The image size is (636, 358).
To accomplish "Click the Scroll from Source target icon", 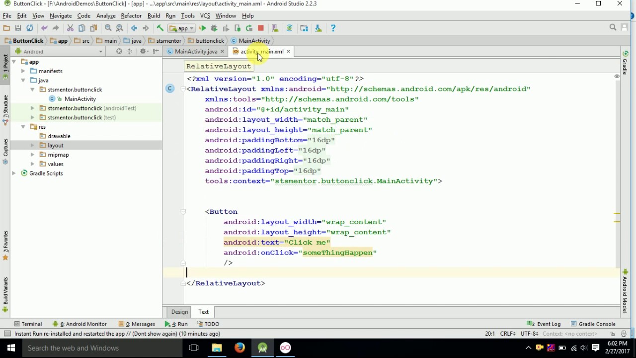I will point(119,51).
